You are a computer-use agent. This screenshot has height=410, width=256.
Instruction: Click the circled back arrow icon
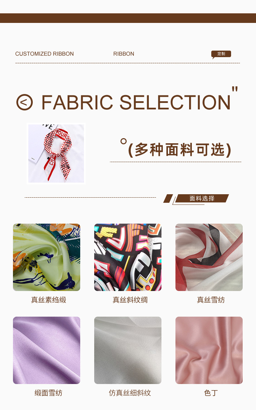(x=25, y=102)
